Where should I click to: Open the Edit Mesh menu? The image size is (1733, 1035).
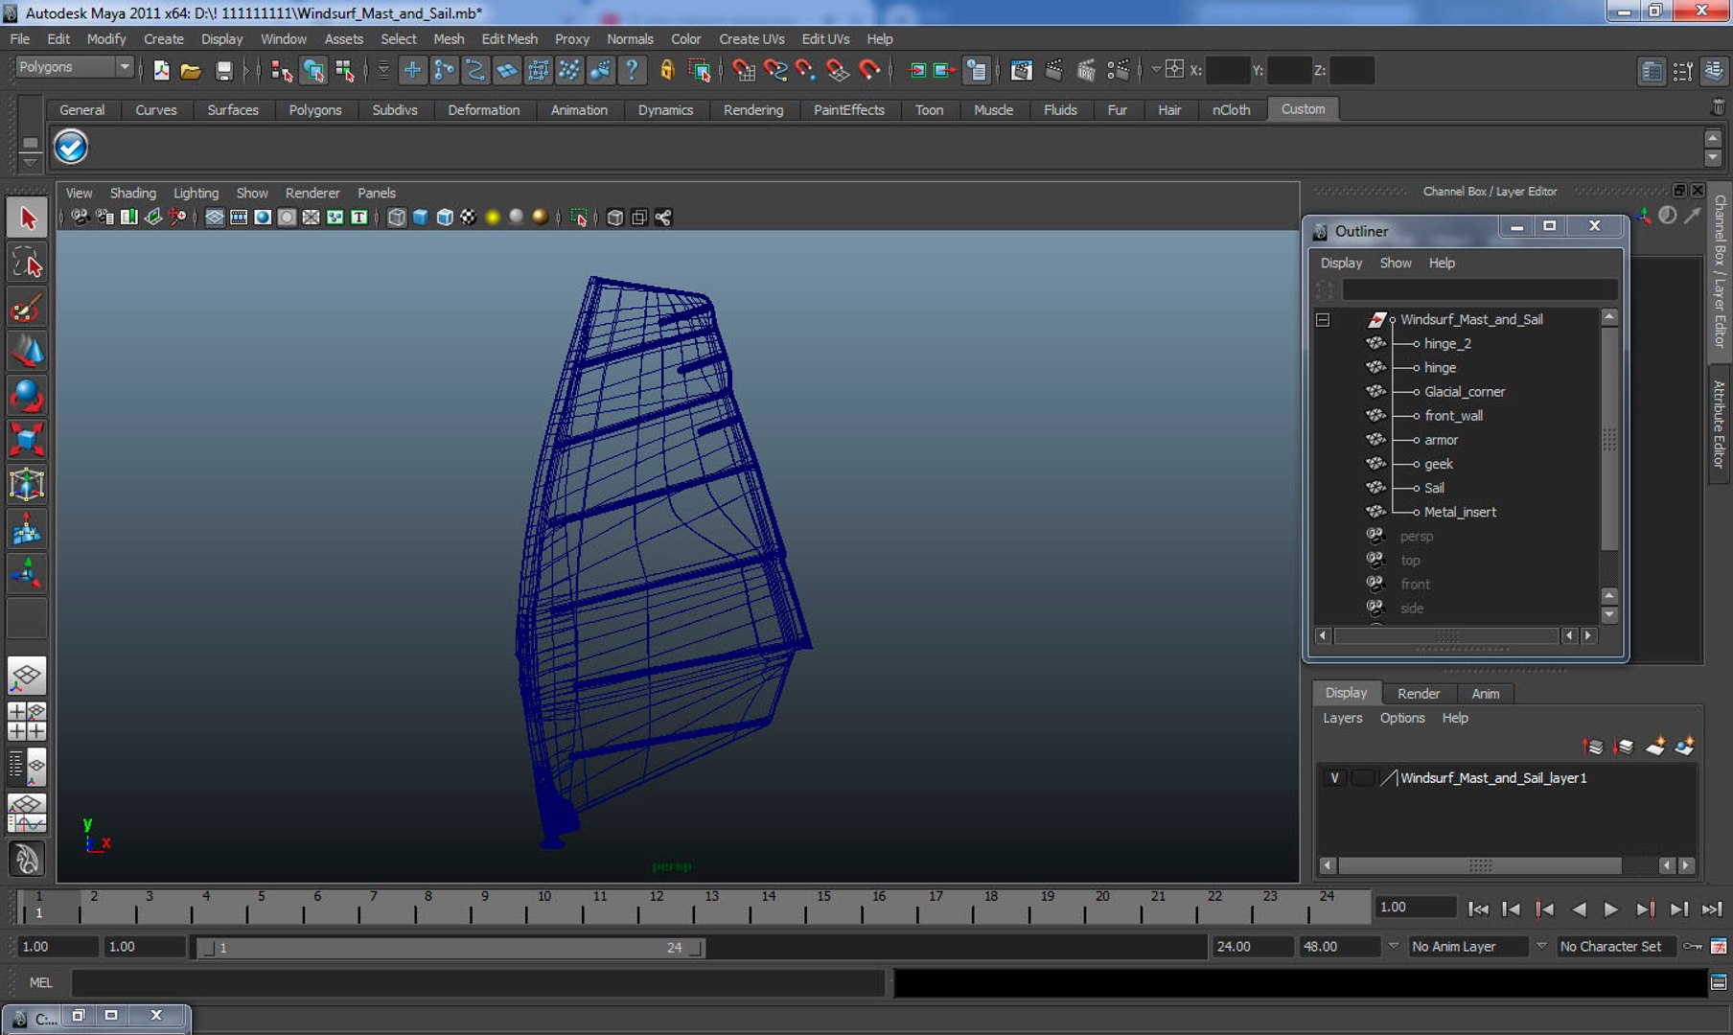tap(509, 38)
